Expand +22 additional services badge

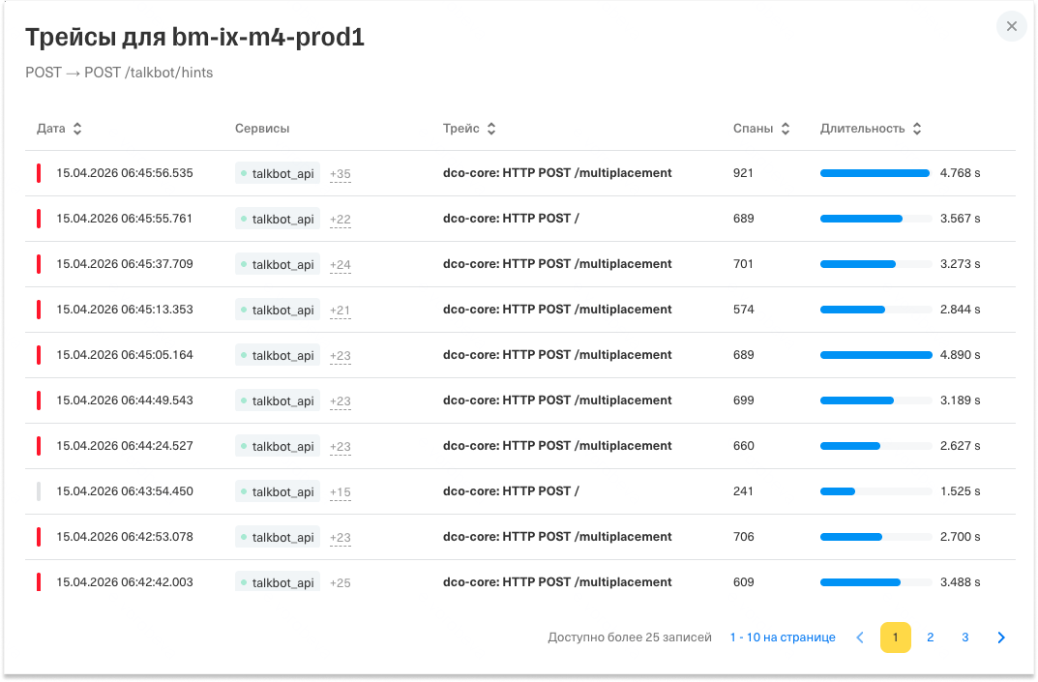click(x=341, y=220)
